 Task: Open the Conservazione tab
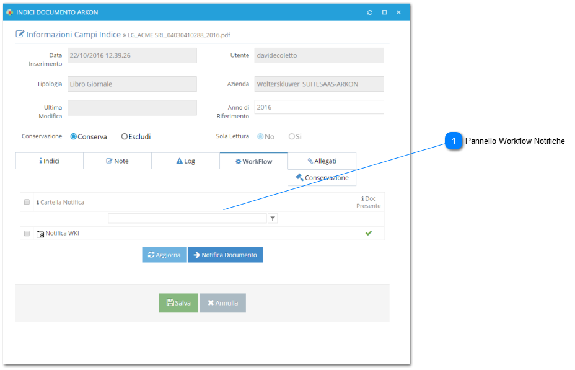[x=322, y=177]
